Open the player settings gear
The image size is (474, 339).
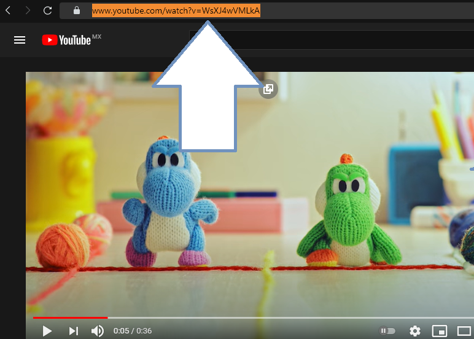click(415, 331)
